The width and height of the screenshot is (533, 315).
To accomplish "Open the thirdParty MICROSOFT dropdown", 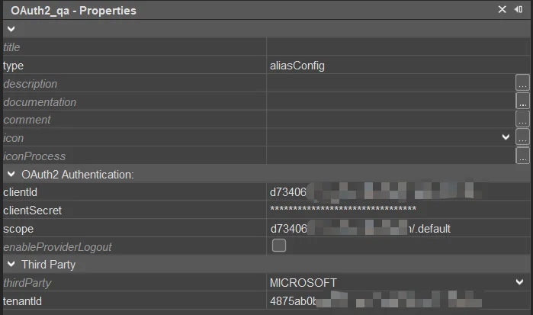I will [x=519, y=282].
